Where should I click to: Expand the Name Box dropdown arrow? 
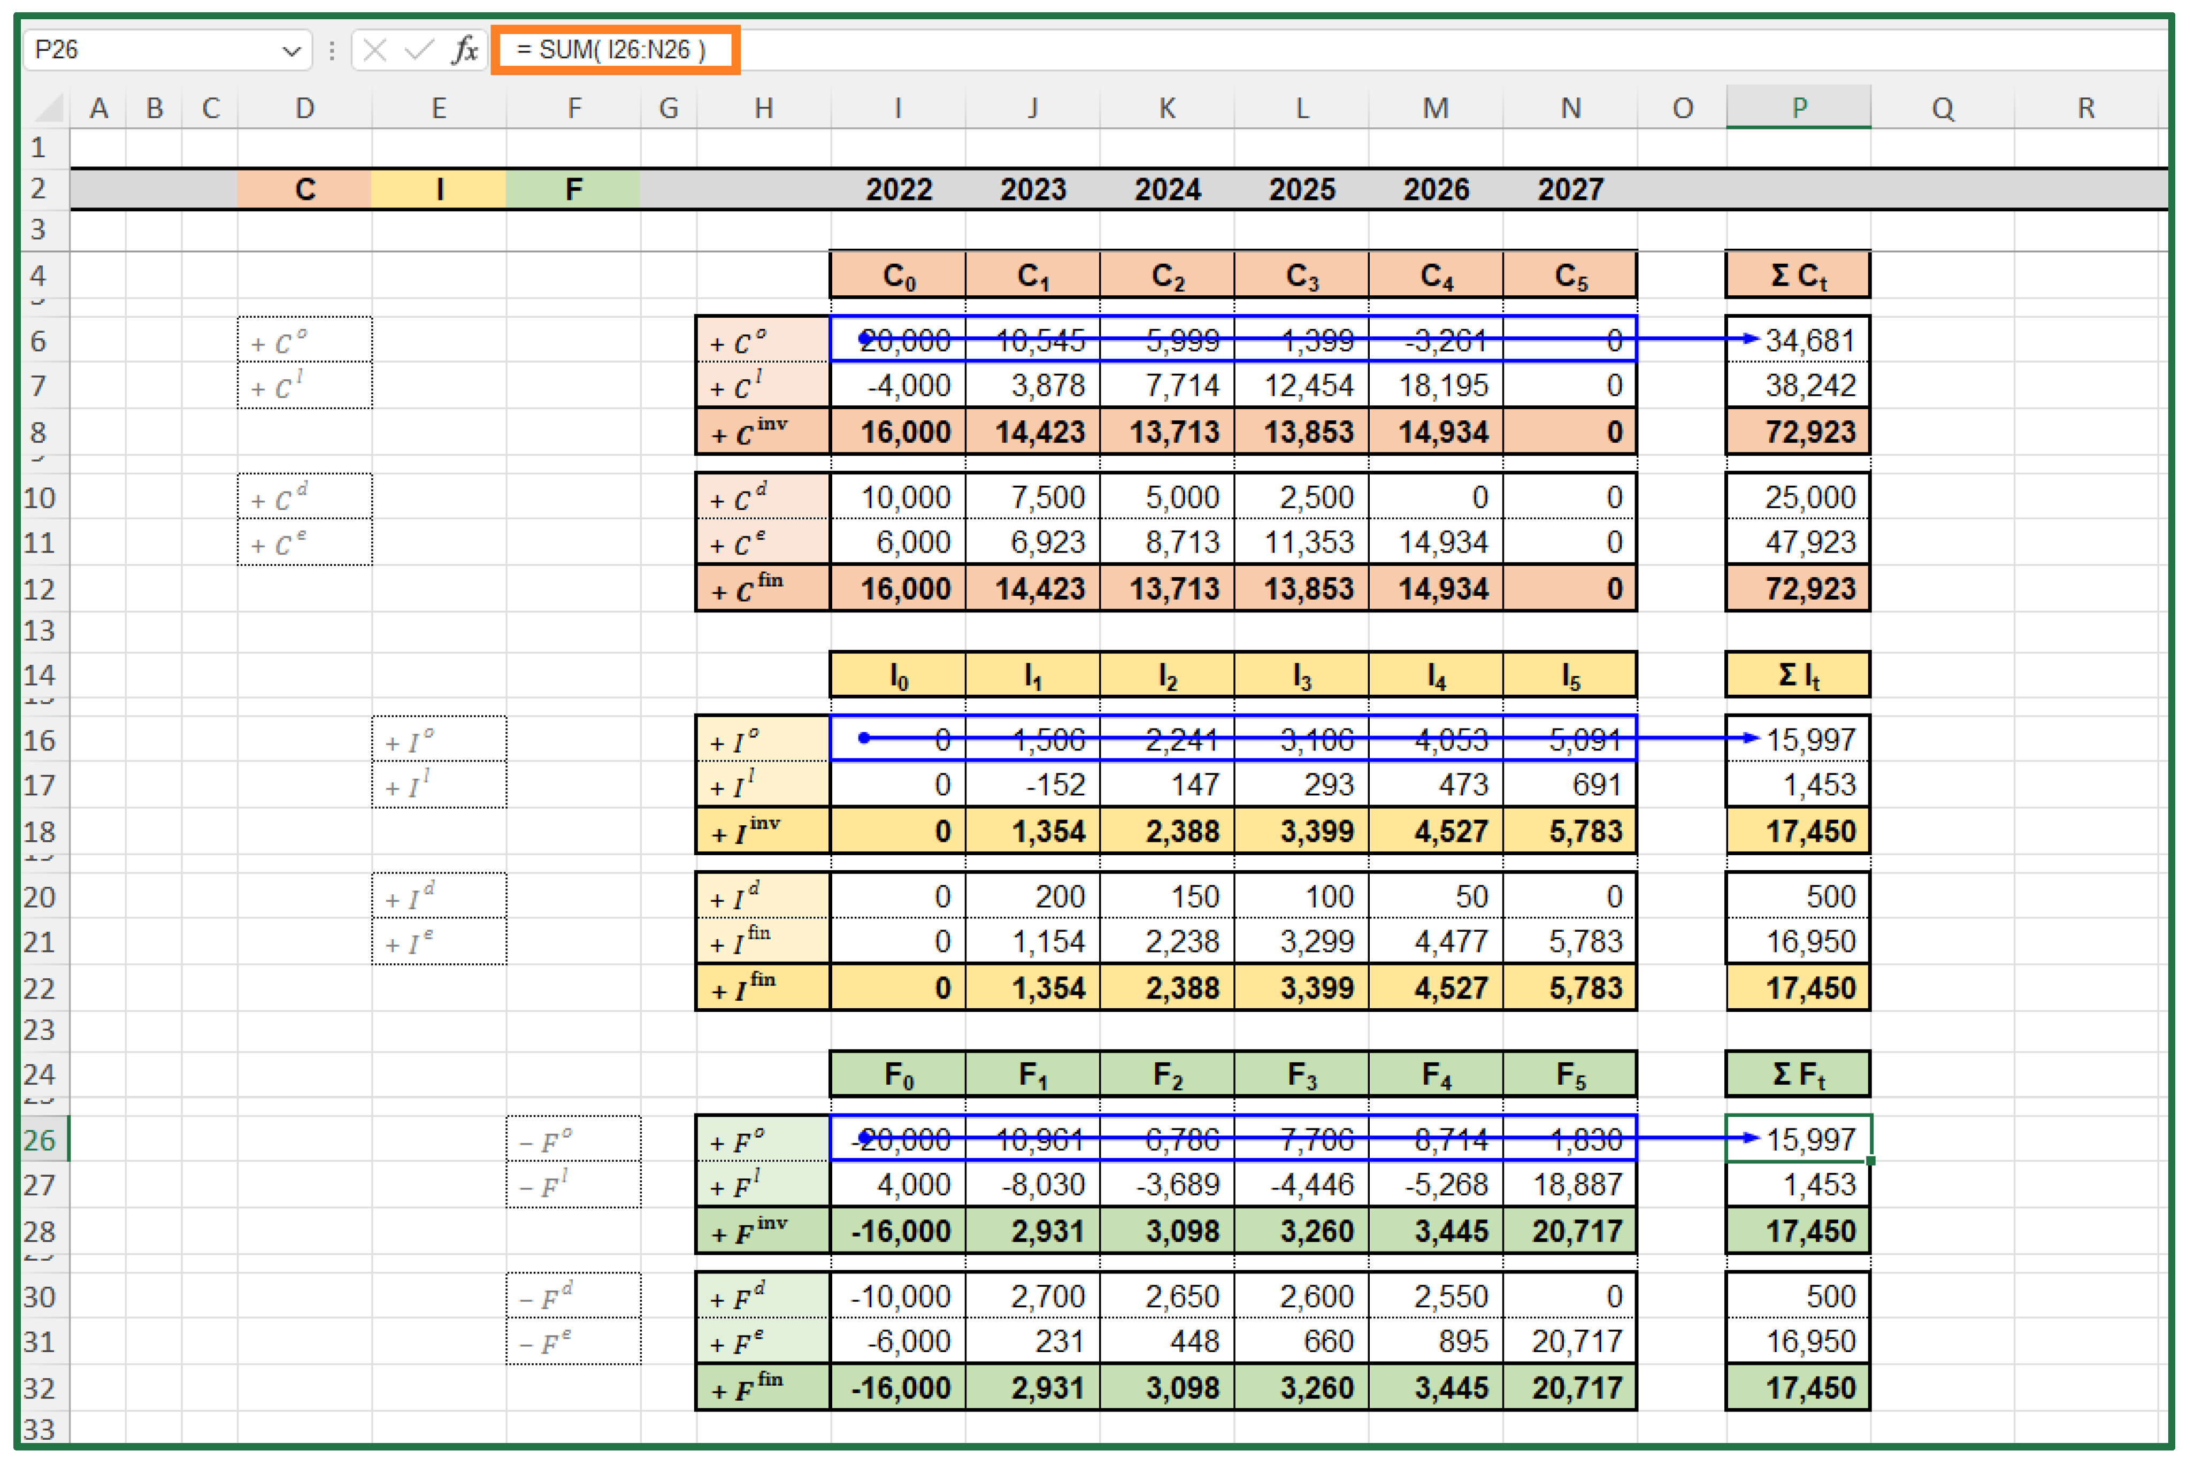[x=291, y=50]
